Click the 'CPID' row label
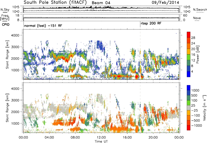The height and width of the screenshot is (143, 207). (6, 25)
